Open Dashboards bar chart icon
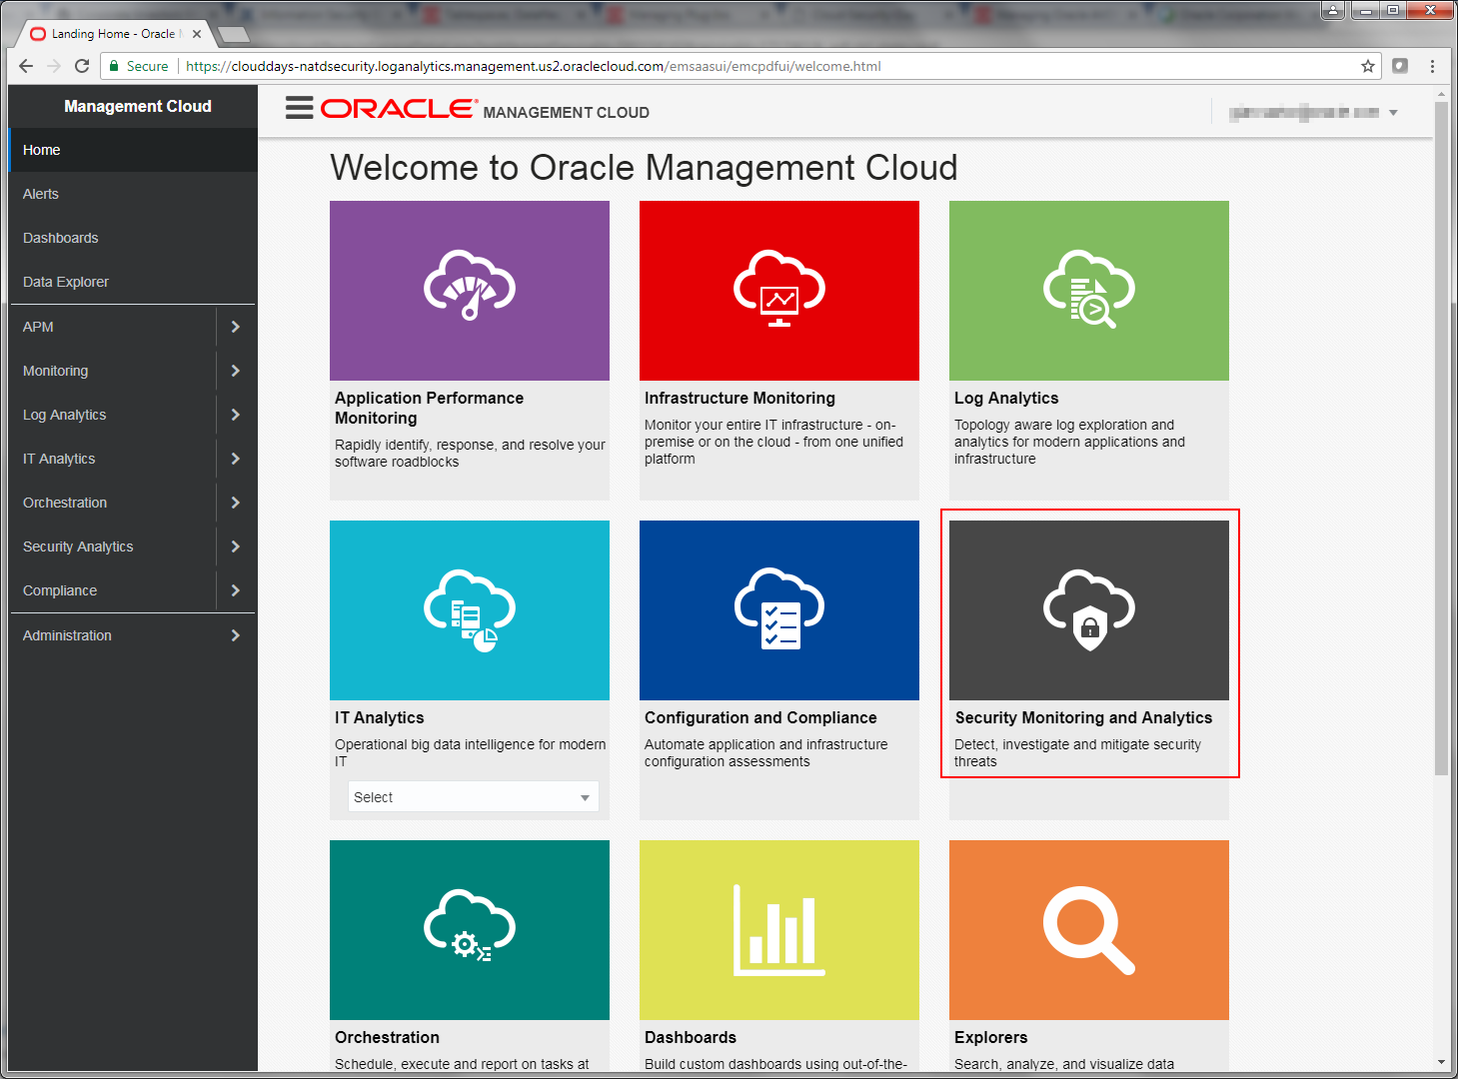 click(779, 930)
